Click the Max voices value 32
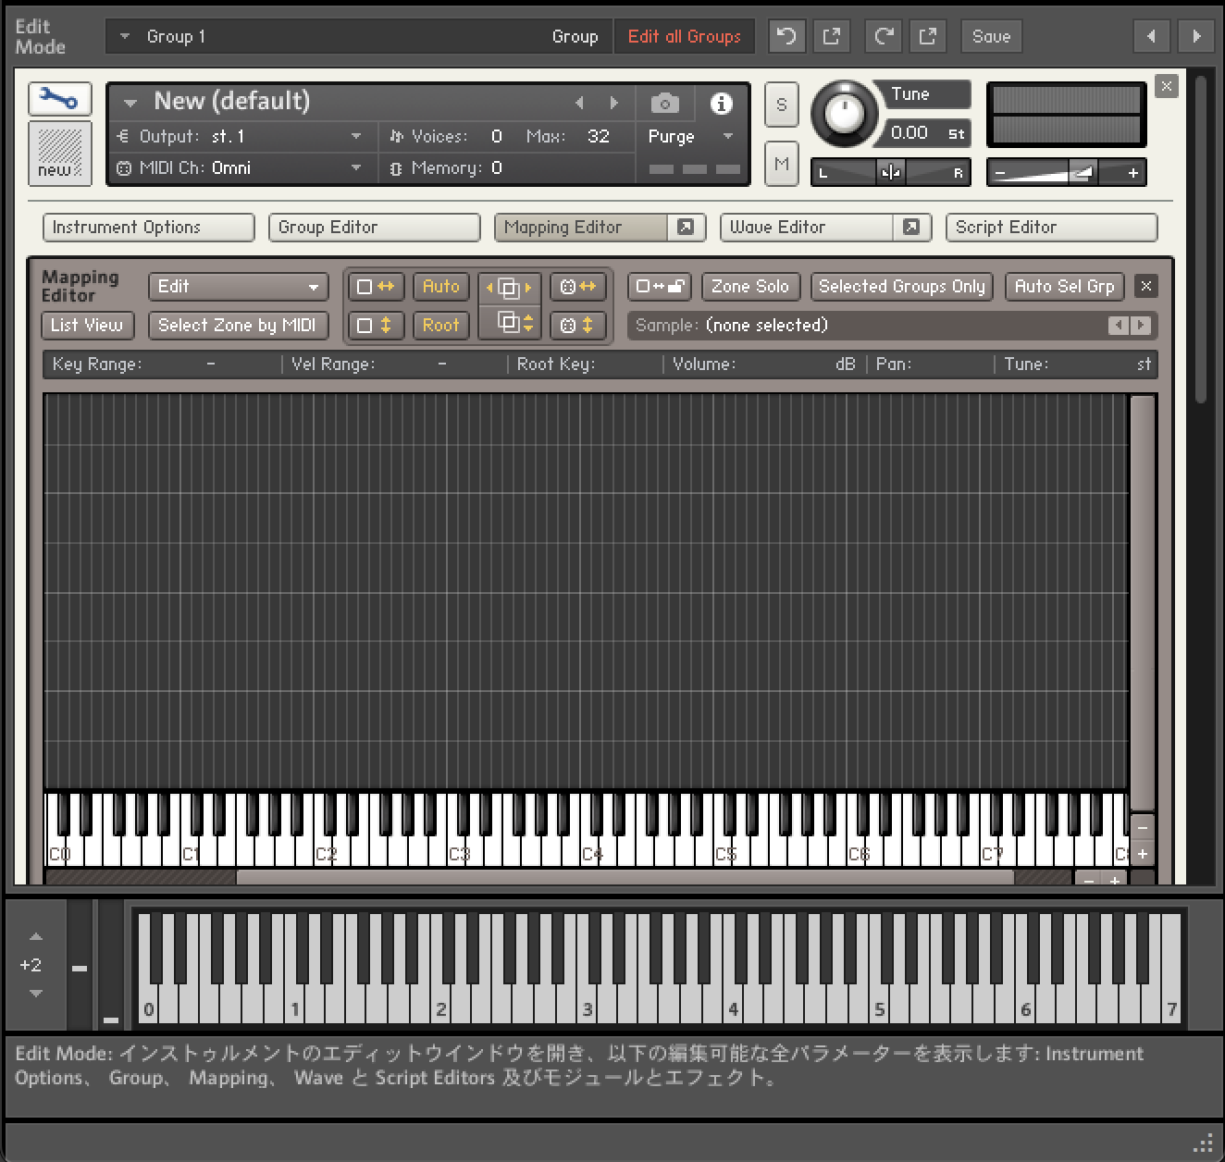Screen dimensions: 1225x1162 coord(599,137)
